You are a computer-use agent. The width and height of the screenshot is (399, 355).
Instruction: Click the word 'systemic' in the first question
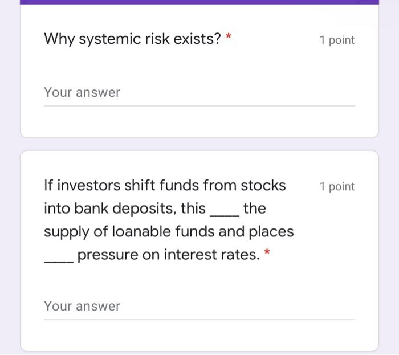[110, 39]
